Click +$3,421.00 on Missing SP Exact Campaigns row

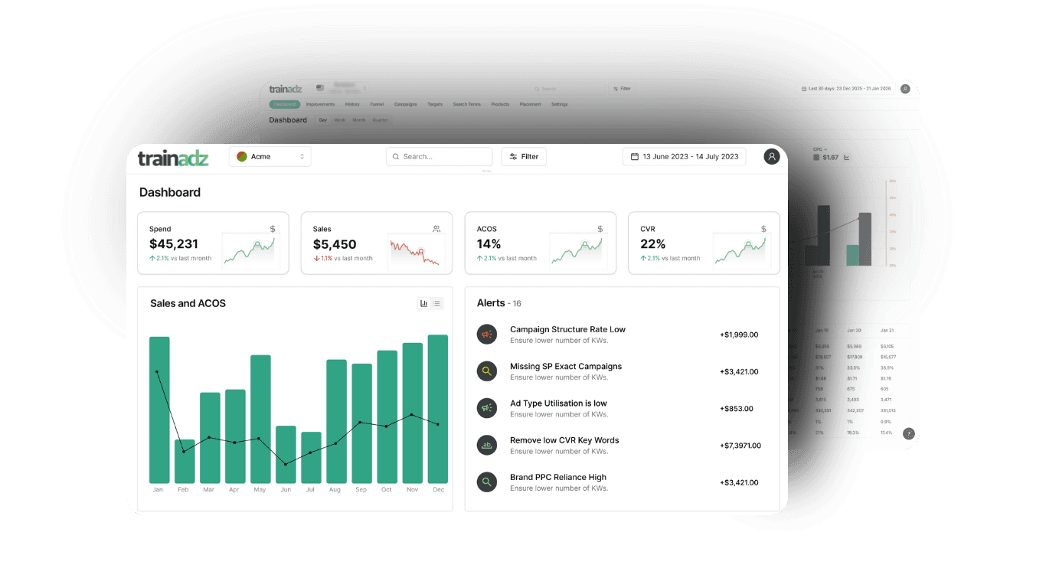(739, 371)
